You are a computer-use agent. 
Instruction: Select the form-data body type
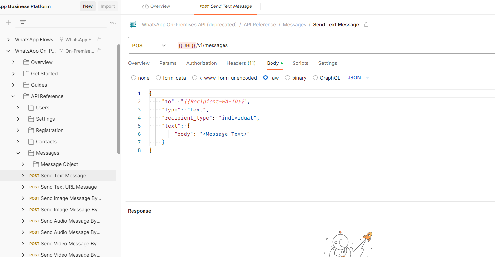(158, 78)
